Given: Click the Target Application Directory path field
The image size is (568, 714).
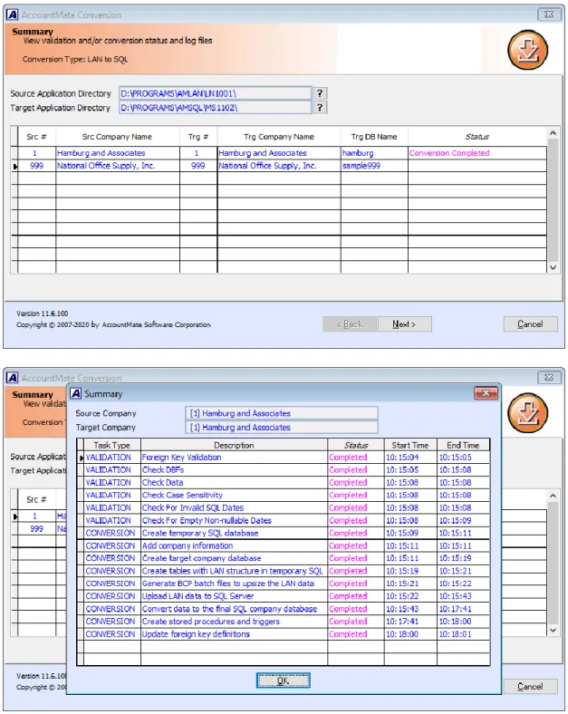Looking at the screenshot, I should (216, 108).
